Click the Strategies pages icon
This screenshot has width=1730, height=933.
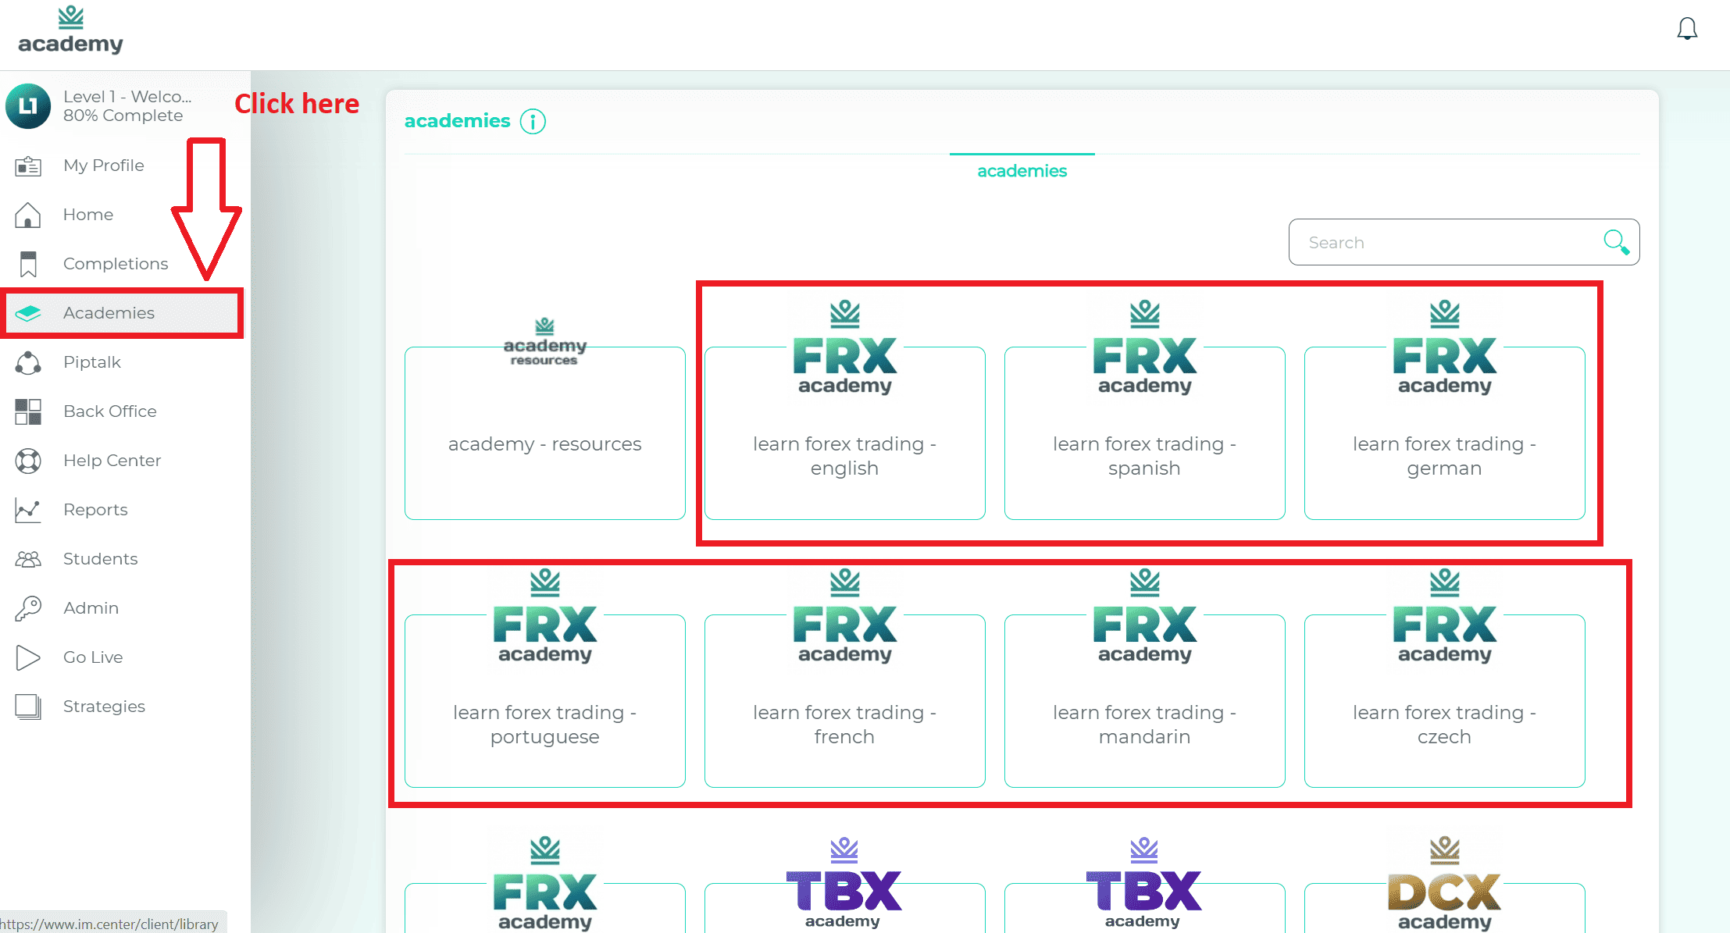point(28,707)
